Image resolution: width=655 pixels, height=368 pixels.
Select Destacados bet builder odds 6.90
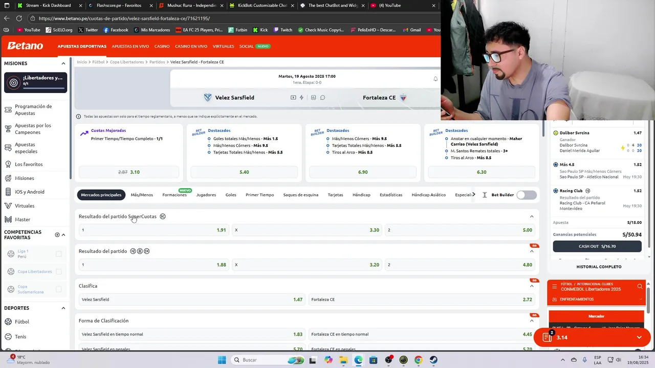click(363, 172)
